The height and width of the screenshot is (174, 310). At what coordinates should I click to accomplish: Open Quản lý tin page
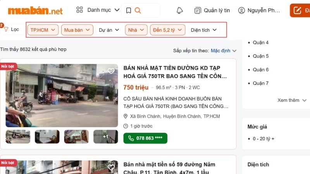coord(217,10)
